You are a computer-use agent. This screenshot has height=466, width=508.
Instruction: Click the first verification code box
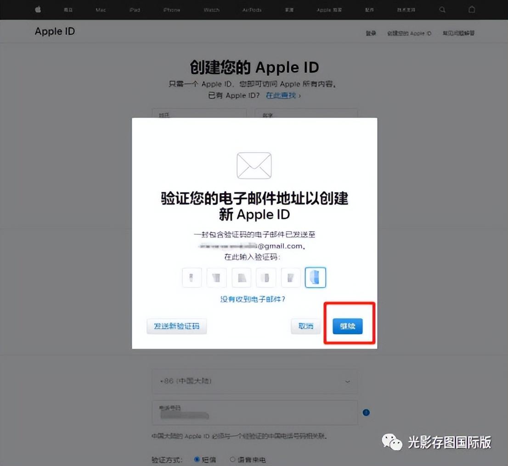[x=192, y=277]
